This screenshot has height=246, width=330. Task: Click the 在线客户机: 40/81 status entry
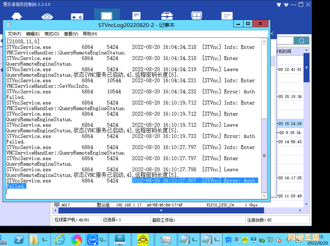72,220
